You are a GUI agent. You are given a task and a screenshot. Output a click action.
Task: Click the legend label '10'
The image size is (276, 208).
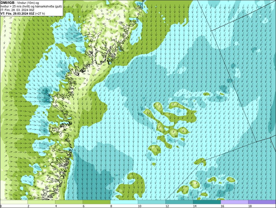pos(139,206)
